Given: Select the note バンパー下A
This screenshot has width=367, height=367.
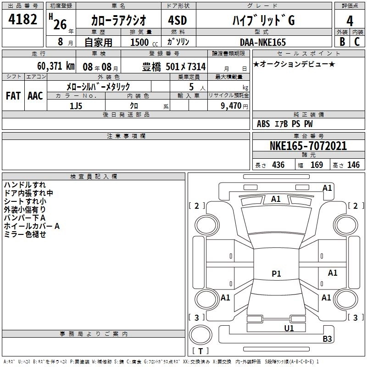Looking at the screenshot, I should coord(25,217).
